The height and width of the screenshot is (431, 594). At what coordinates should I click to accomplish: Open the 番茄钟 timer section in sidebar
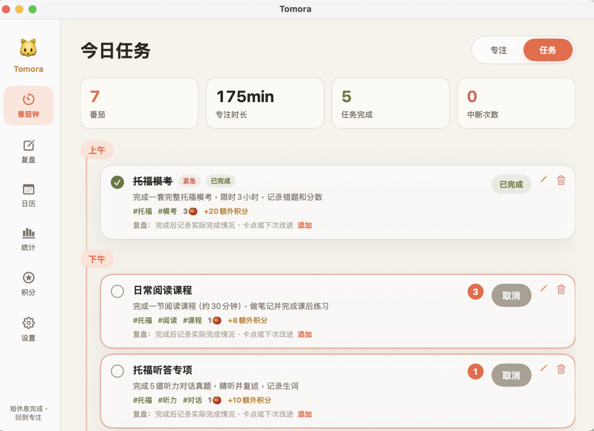(29, 105)
